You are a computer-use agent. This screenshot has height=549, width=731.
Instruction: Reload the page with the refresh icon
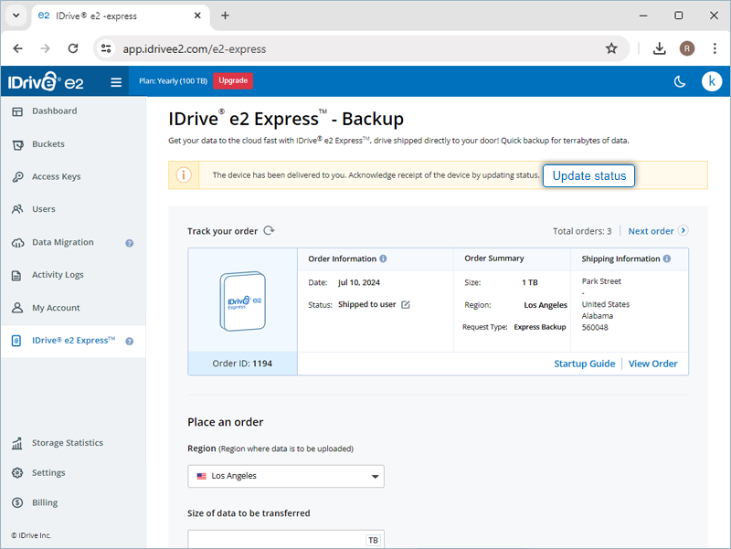click(73, 48)
